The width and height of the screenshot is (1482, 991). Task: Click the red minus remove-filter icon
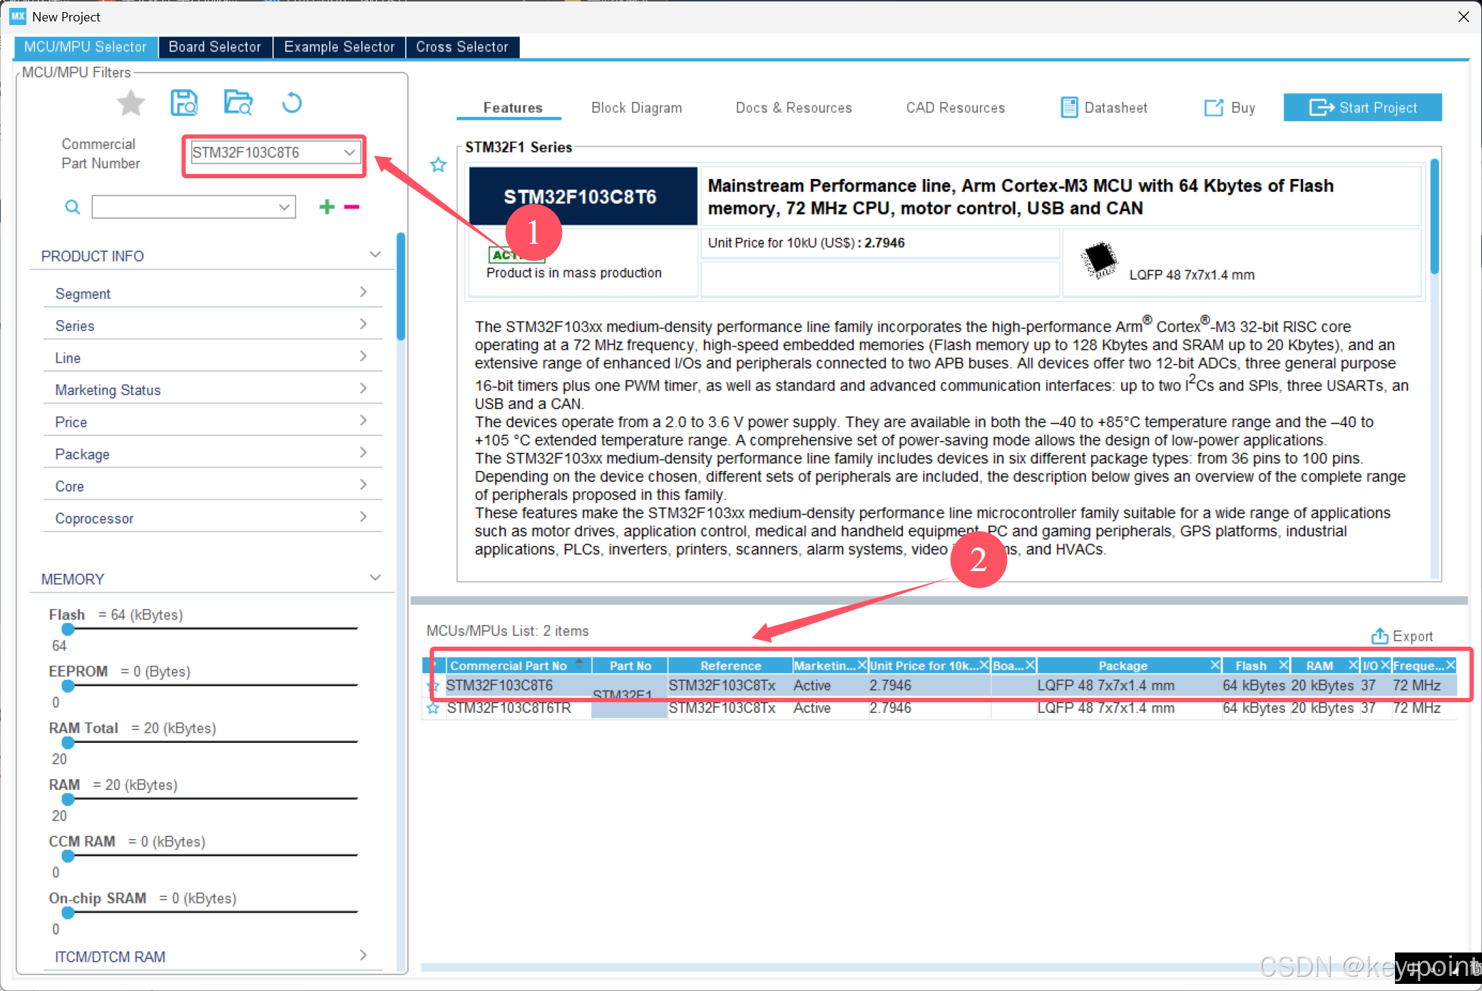(352, 207)
